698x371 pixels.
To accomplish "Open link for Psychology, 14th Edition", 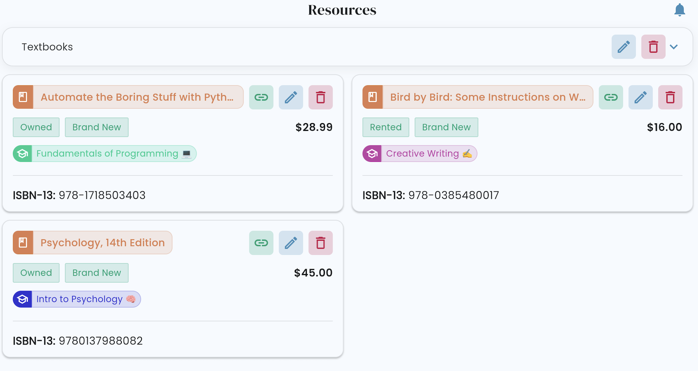I will point(261,243).
